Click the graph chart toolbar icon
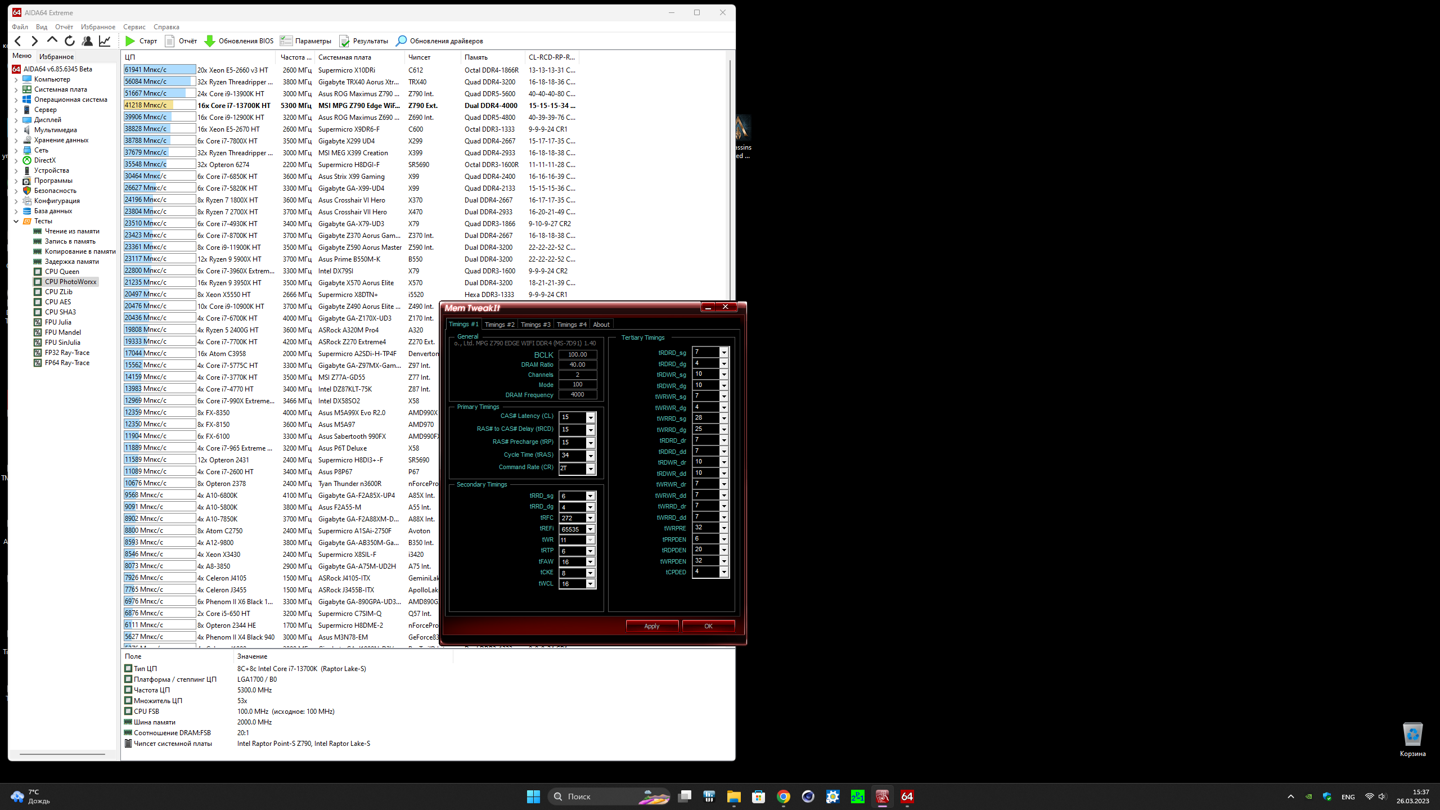Screen dimensions: 1440x810 point(105,41)
